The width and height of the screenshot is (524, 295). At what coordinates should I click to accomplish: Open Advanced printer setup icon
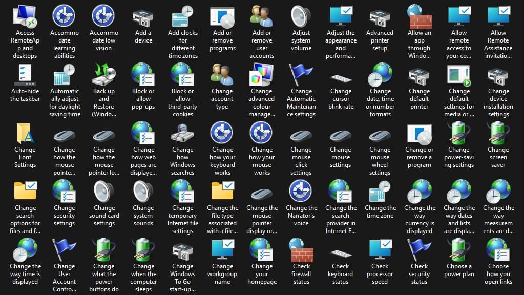click(380, 18)
